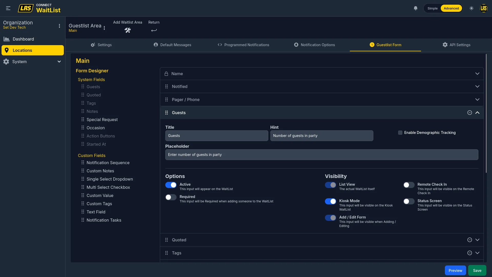This screenshot has height=277, width=492.
Task: Expand the Tags field row
Action: pos(477,253)
